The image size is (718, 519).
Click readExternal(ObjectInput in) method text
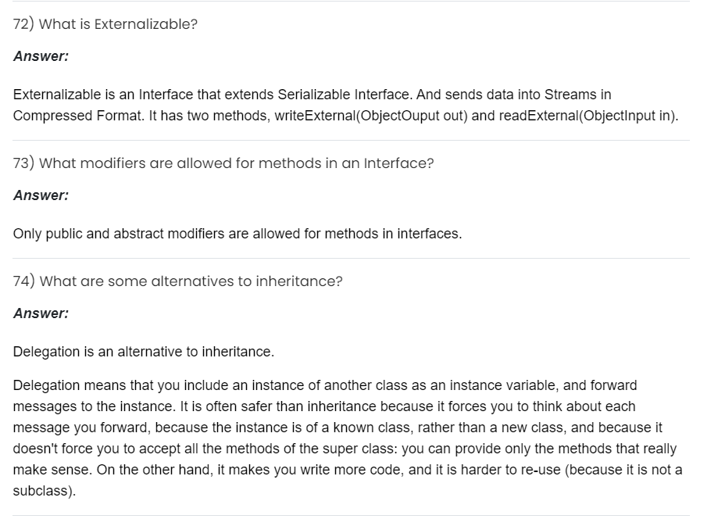[x=602, y=116]
